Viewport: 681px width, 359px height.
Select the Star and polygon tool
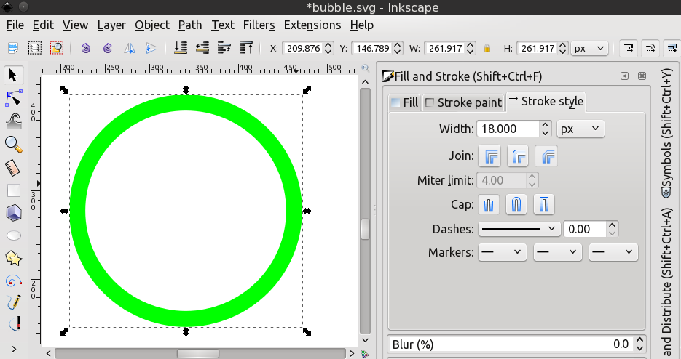point(13,258)
